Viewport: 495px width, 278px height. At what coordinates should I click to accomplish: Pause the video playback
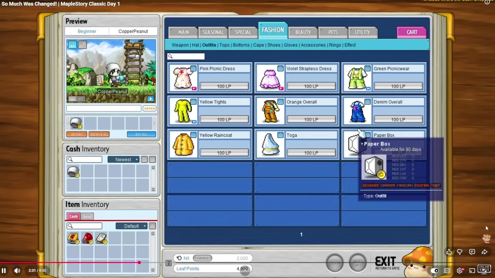pyautogui.click(x=4, y=271)
